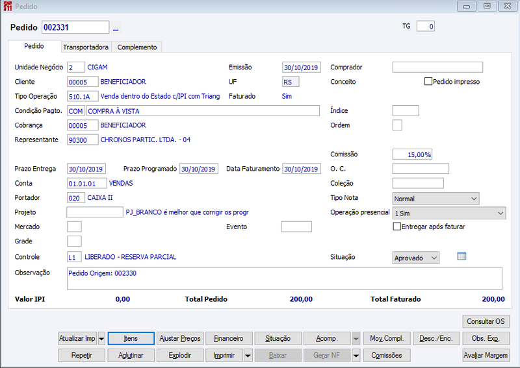This screenshot has height=368, width=520.
Task: Open the calendar icon beside Situação
Action: pos(461,256)
